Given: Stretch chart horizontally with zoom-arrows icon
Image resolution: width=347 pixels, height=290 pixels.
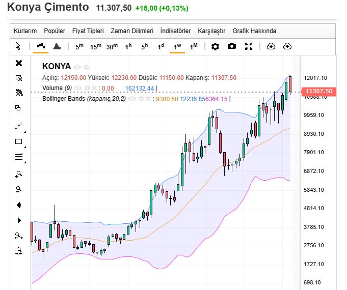Looking at the screenshot, I should tap(19, 236).
